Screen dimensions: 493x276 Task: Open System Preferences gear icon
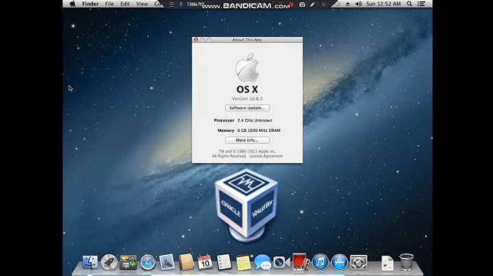click(358, 262)
